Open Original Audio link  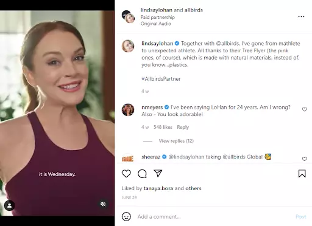pyautogui.click(x=156, y=24)
